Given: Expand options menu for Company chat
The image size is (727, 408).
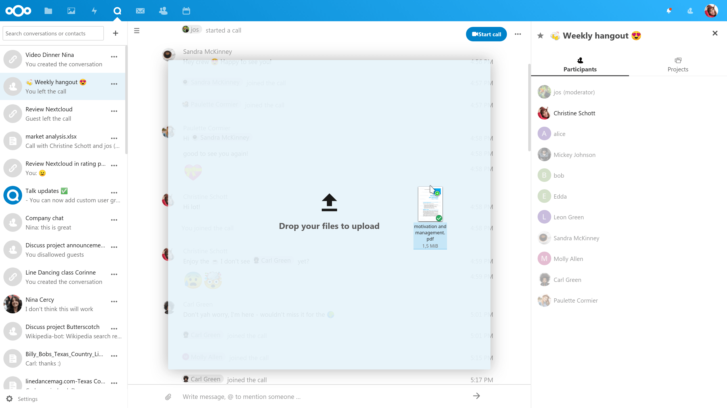Looking at the screenshot, I should point(114,220).
